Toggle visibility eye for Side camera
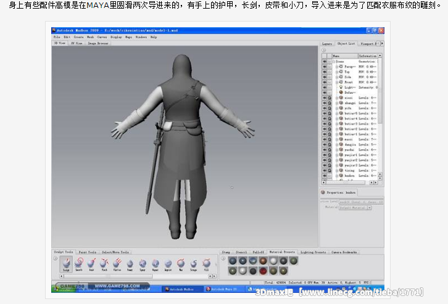The height and width of the screenshot is (304, 448). click(325, 77)
